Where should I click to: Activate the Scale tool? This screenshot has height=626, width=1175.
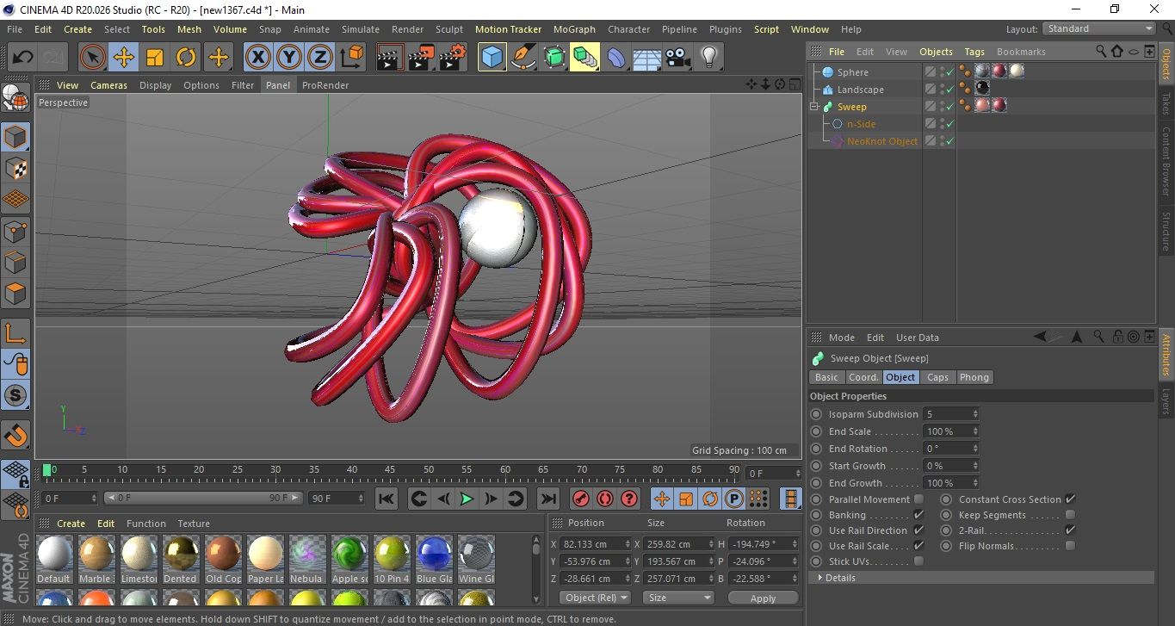pos(155,58)
